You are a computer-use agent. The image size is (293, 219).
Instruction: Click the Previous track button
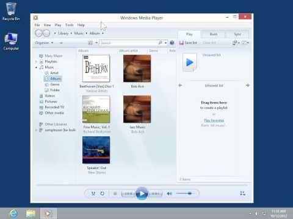point(128,193)
